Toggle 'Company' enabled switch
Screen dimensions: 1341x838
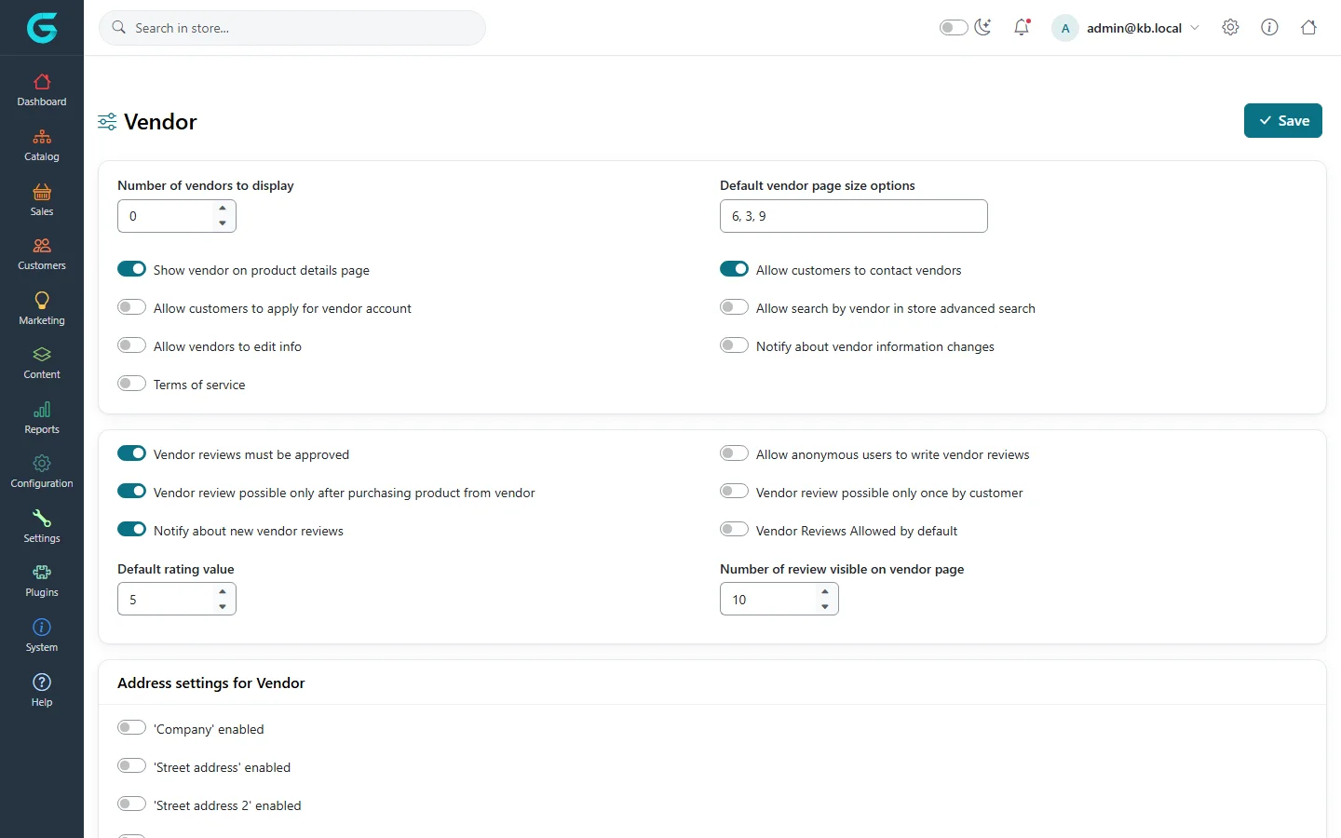tap(131, 728)
